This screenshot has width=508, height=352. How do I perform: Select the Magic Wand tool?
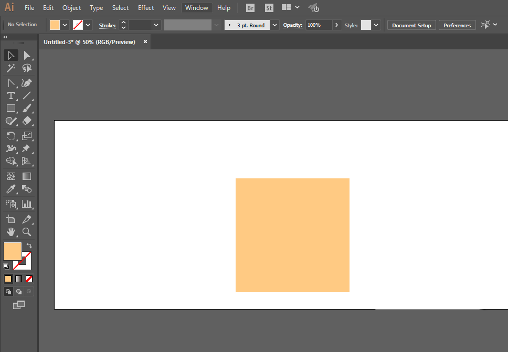click(11, 68)
